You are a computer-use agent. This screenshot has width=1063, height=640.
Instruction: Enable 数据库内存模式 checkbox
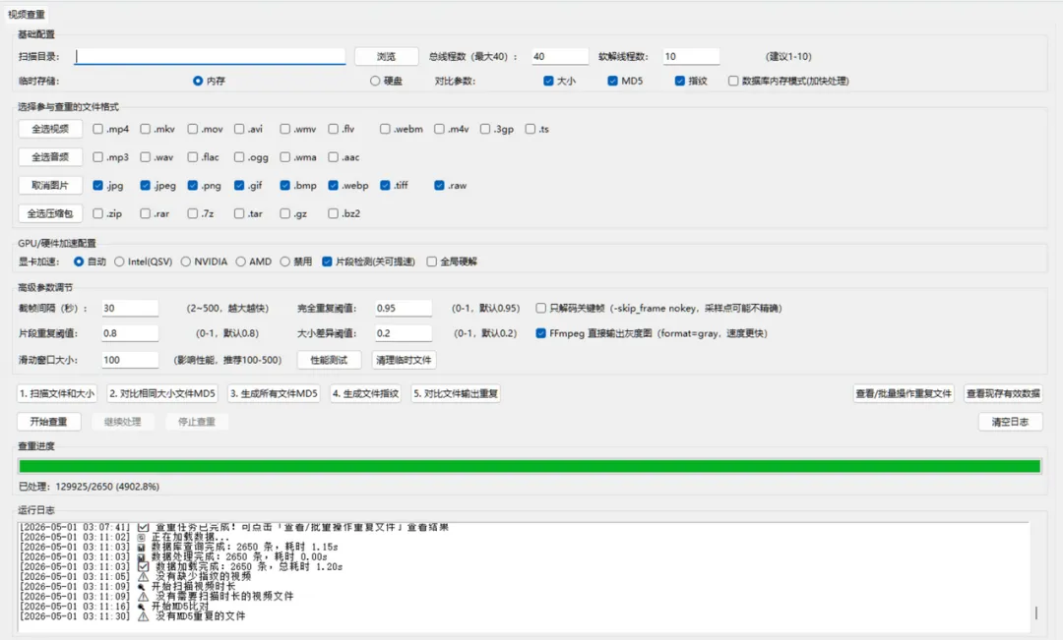[x=733, y=81]
